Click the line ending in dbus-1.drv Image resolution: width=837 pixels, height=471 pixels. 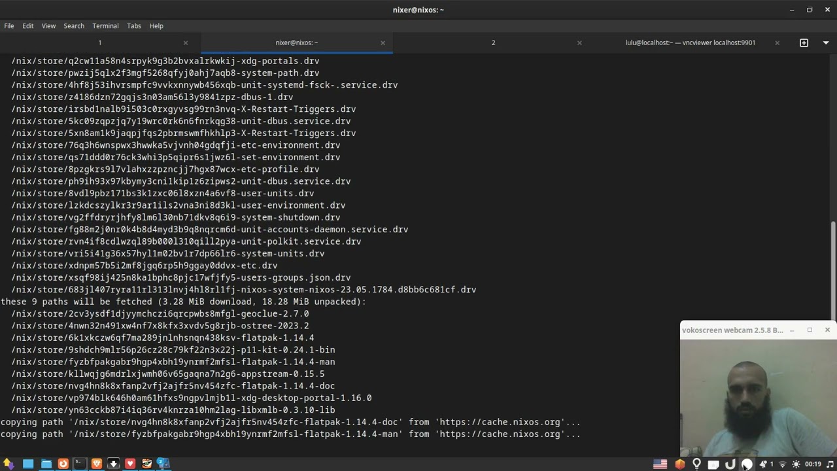(152, 97)
